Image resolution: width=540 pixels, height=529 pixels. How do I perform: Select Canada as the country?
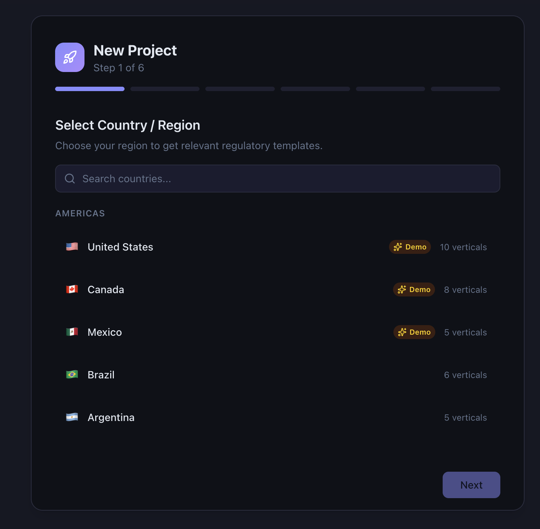[106, 289]
